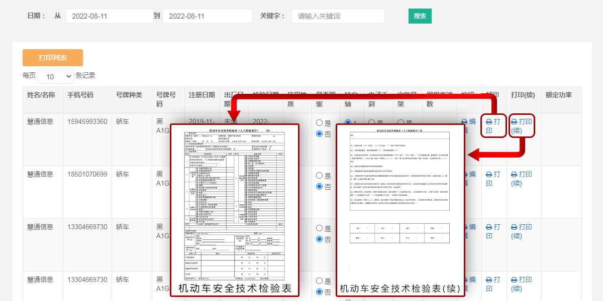Open the end date picker field

pos(207,16)
